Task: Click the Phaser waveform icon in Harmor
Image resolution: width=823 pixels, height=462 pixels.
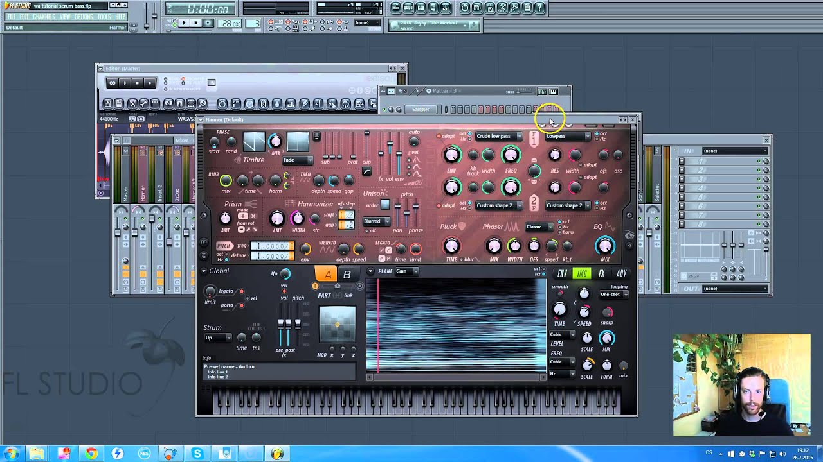Action: coord(512,227)
